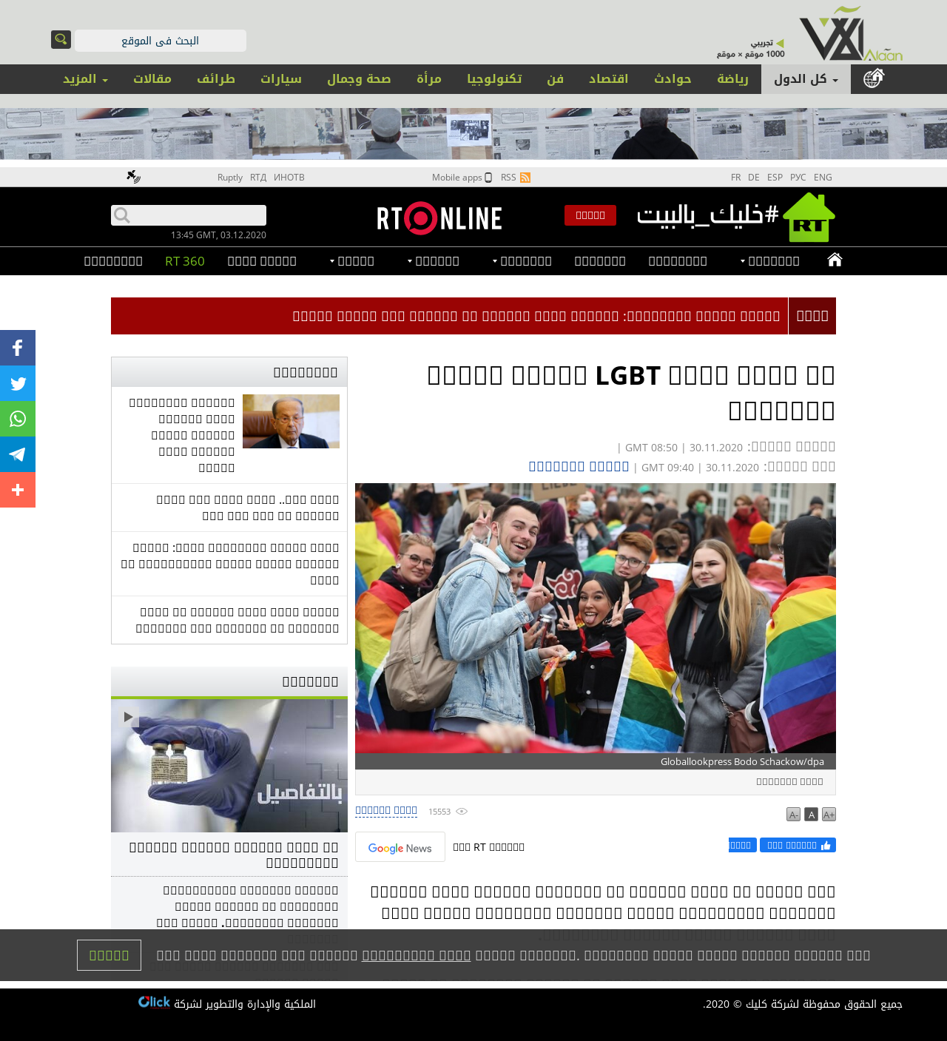
Task: Decrease font size with A- button
Action: (x=793, y=815)
